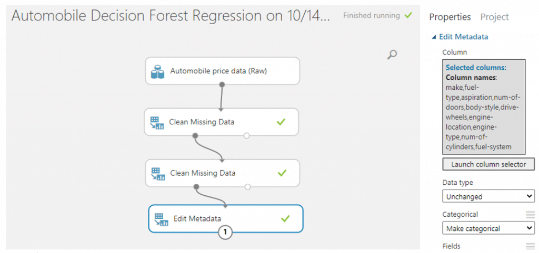
Task: Click the hamburger icon beside Categorical
Action: point(531,215)
